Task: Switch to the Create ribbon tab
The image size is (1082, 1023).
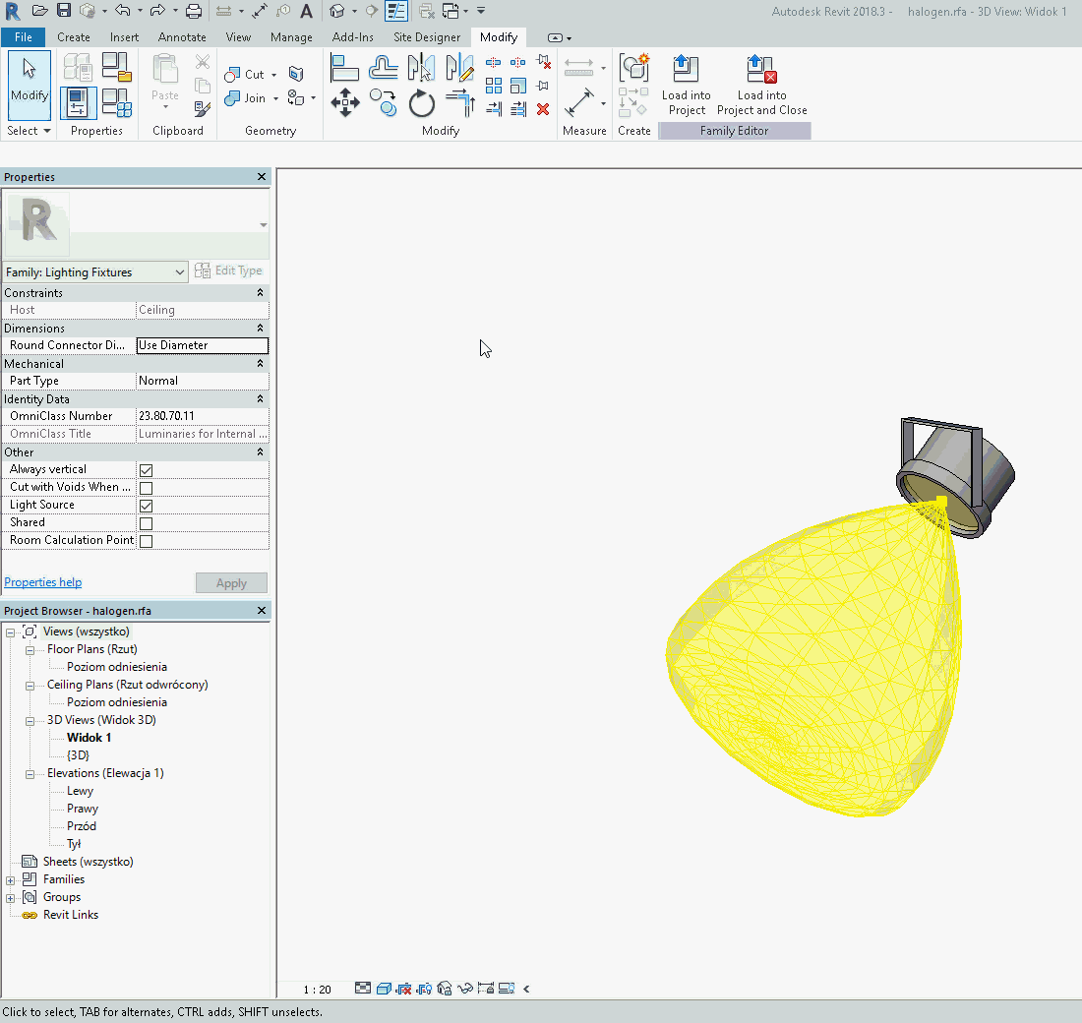Action: 74,36
